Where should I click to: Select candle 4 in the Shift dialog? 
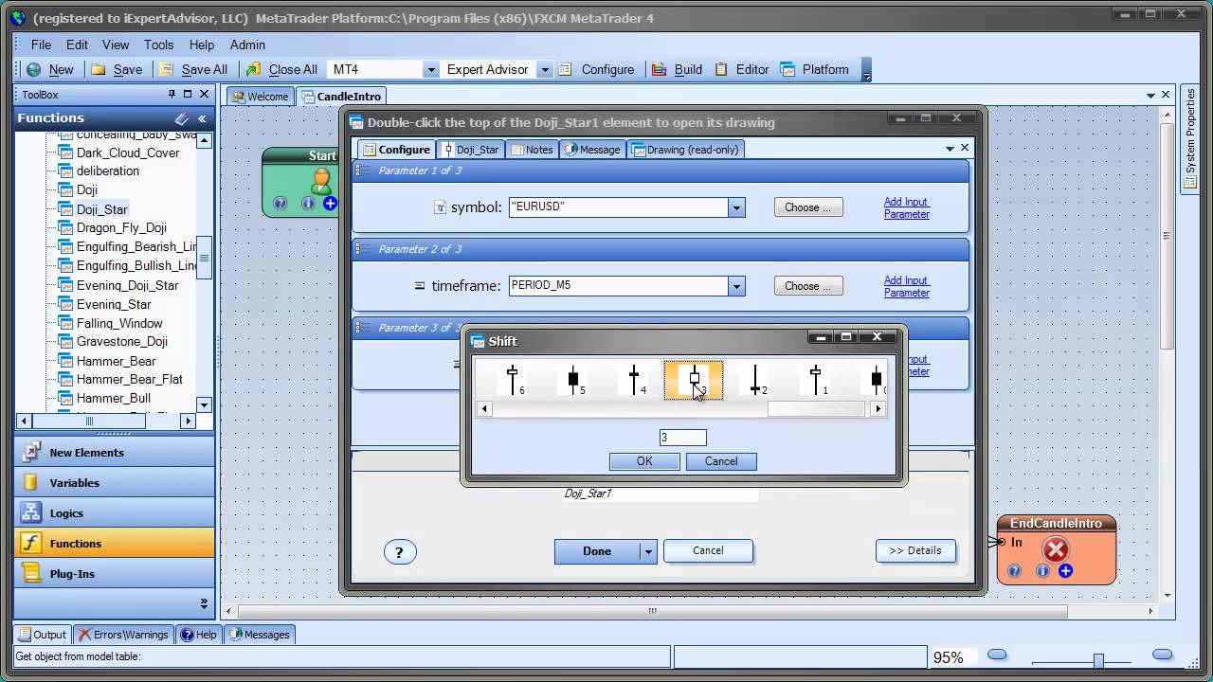pyautogui.click(x=635, y=380)
